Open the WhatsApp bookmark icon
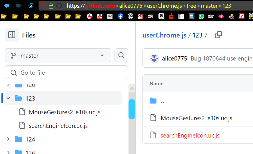Viewport: 253px width, 154px height. (x=202, y=16)
